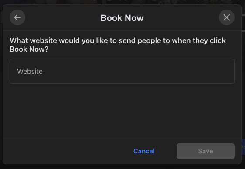The height and width of the screenshot is (169, 245).
Task: Select the website question heading text
Action: [118, 45]
